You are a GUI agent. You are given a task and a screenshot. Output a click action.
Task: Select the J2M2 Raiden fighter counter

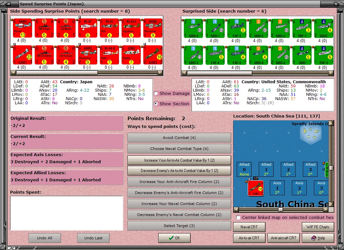(x=131, y=55)
